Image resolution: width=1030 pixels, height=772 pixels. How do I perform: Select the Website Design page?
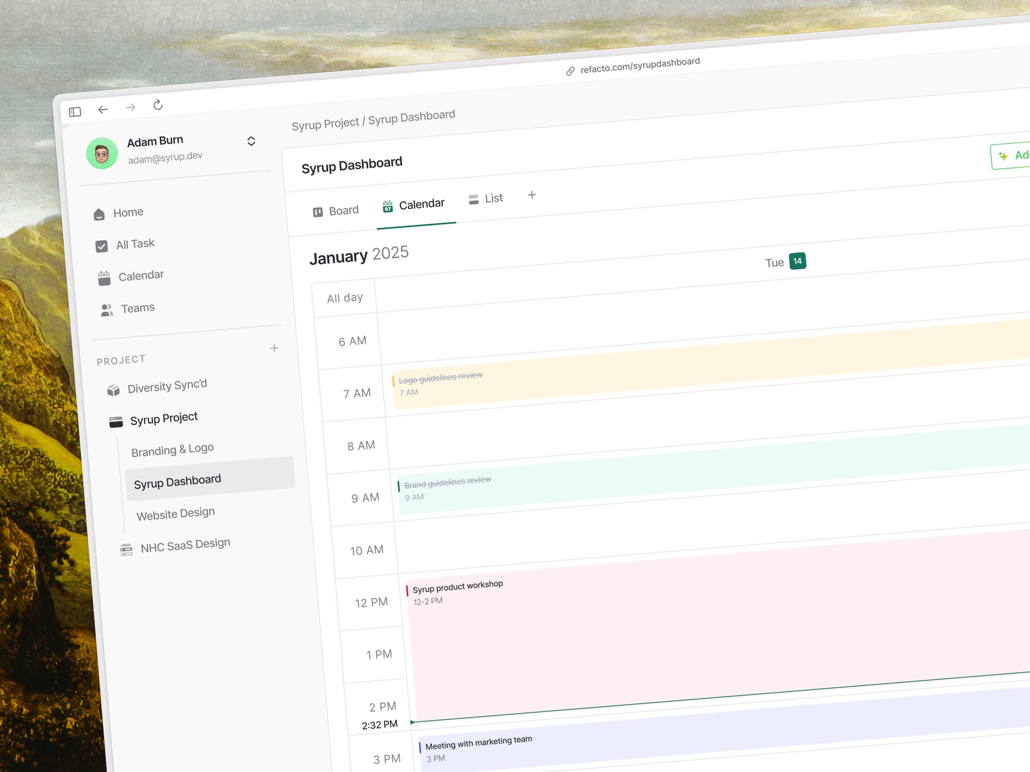(x=175, y=513)
